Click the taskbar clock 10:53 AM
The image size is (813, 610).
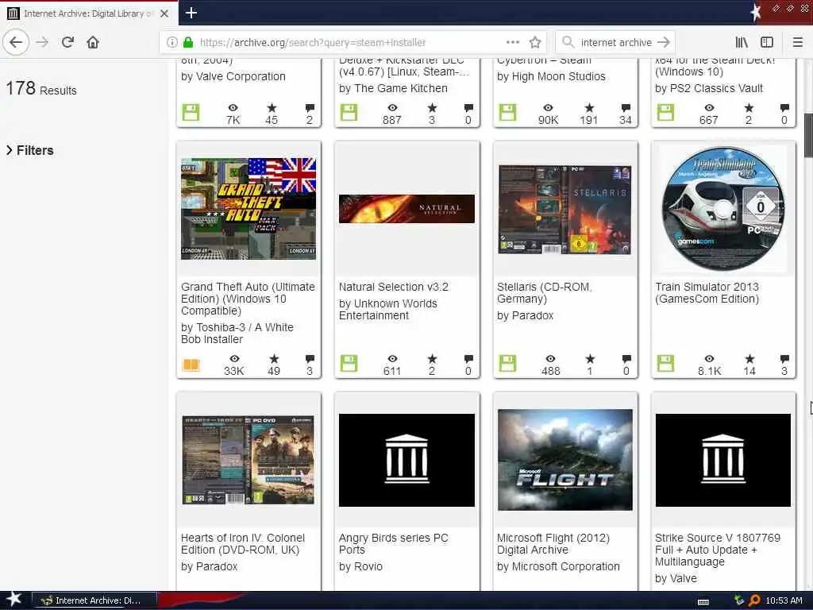784,600
